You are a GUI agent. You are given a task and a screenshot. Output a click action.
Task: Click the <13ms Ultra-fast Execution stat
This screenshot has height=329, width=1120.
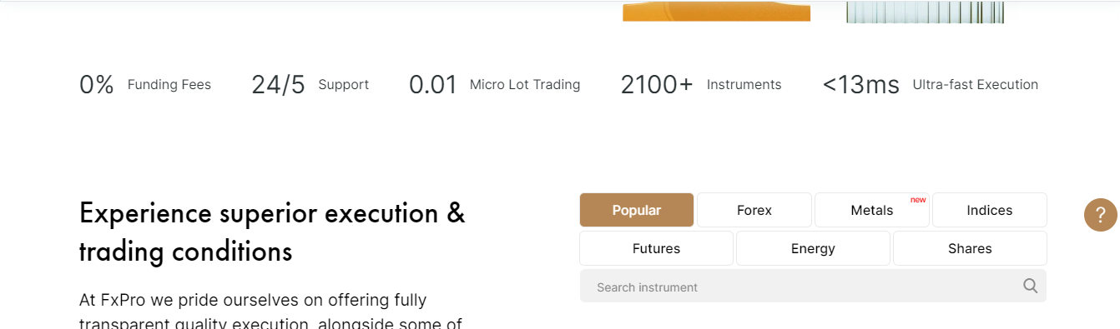tap(930, 84)
